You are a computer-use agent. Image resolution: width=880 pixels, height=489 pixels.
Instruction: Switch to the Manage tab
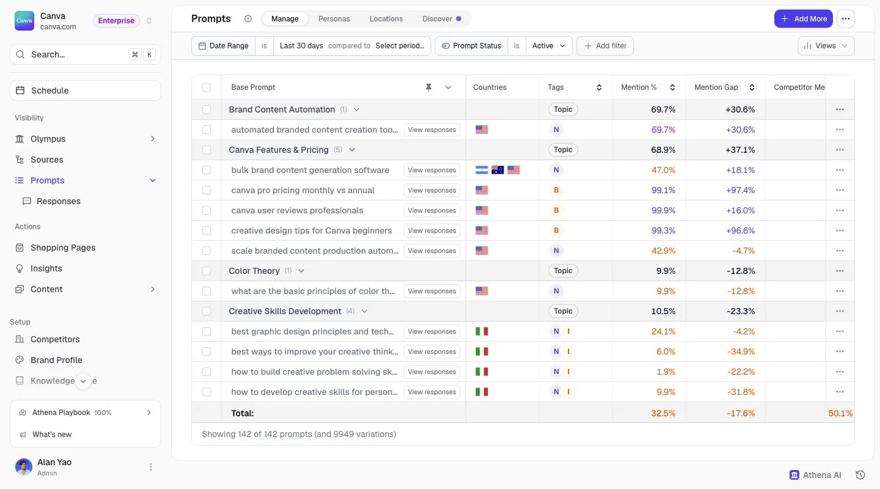[x=285, y=19]
